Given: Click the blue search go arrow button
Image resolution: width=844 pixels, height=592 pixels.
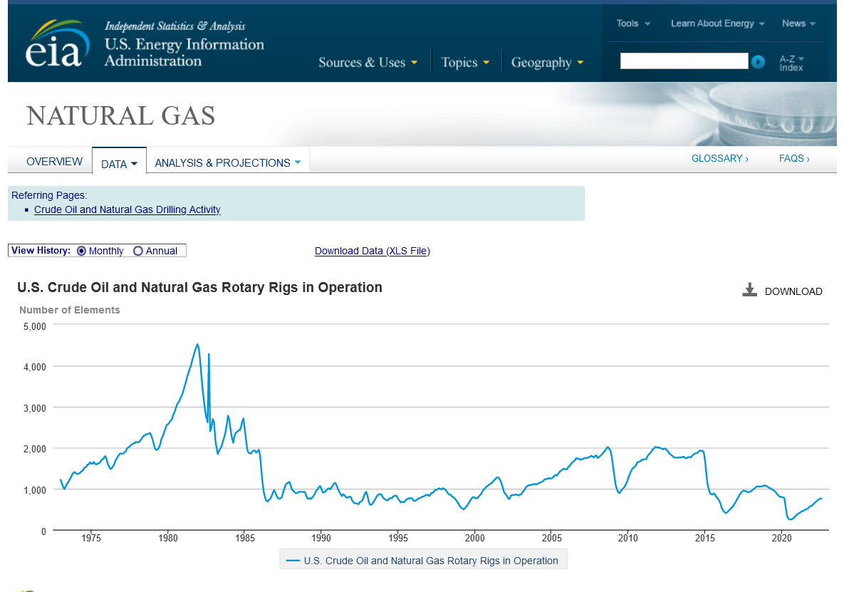Looking at the screenshot, I should click(758, 62).
